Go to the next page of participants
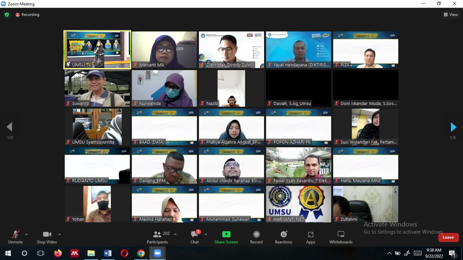The height and width of the screenshot is (260, 463). 453,127
